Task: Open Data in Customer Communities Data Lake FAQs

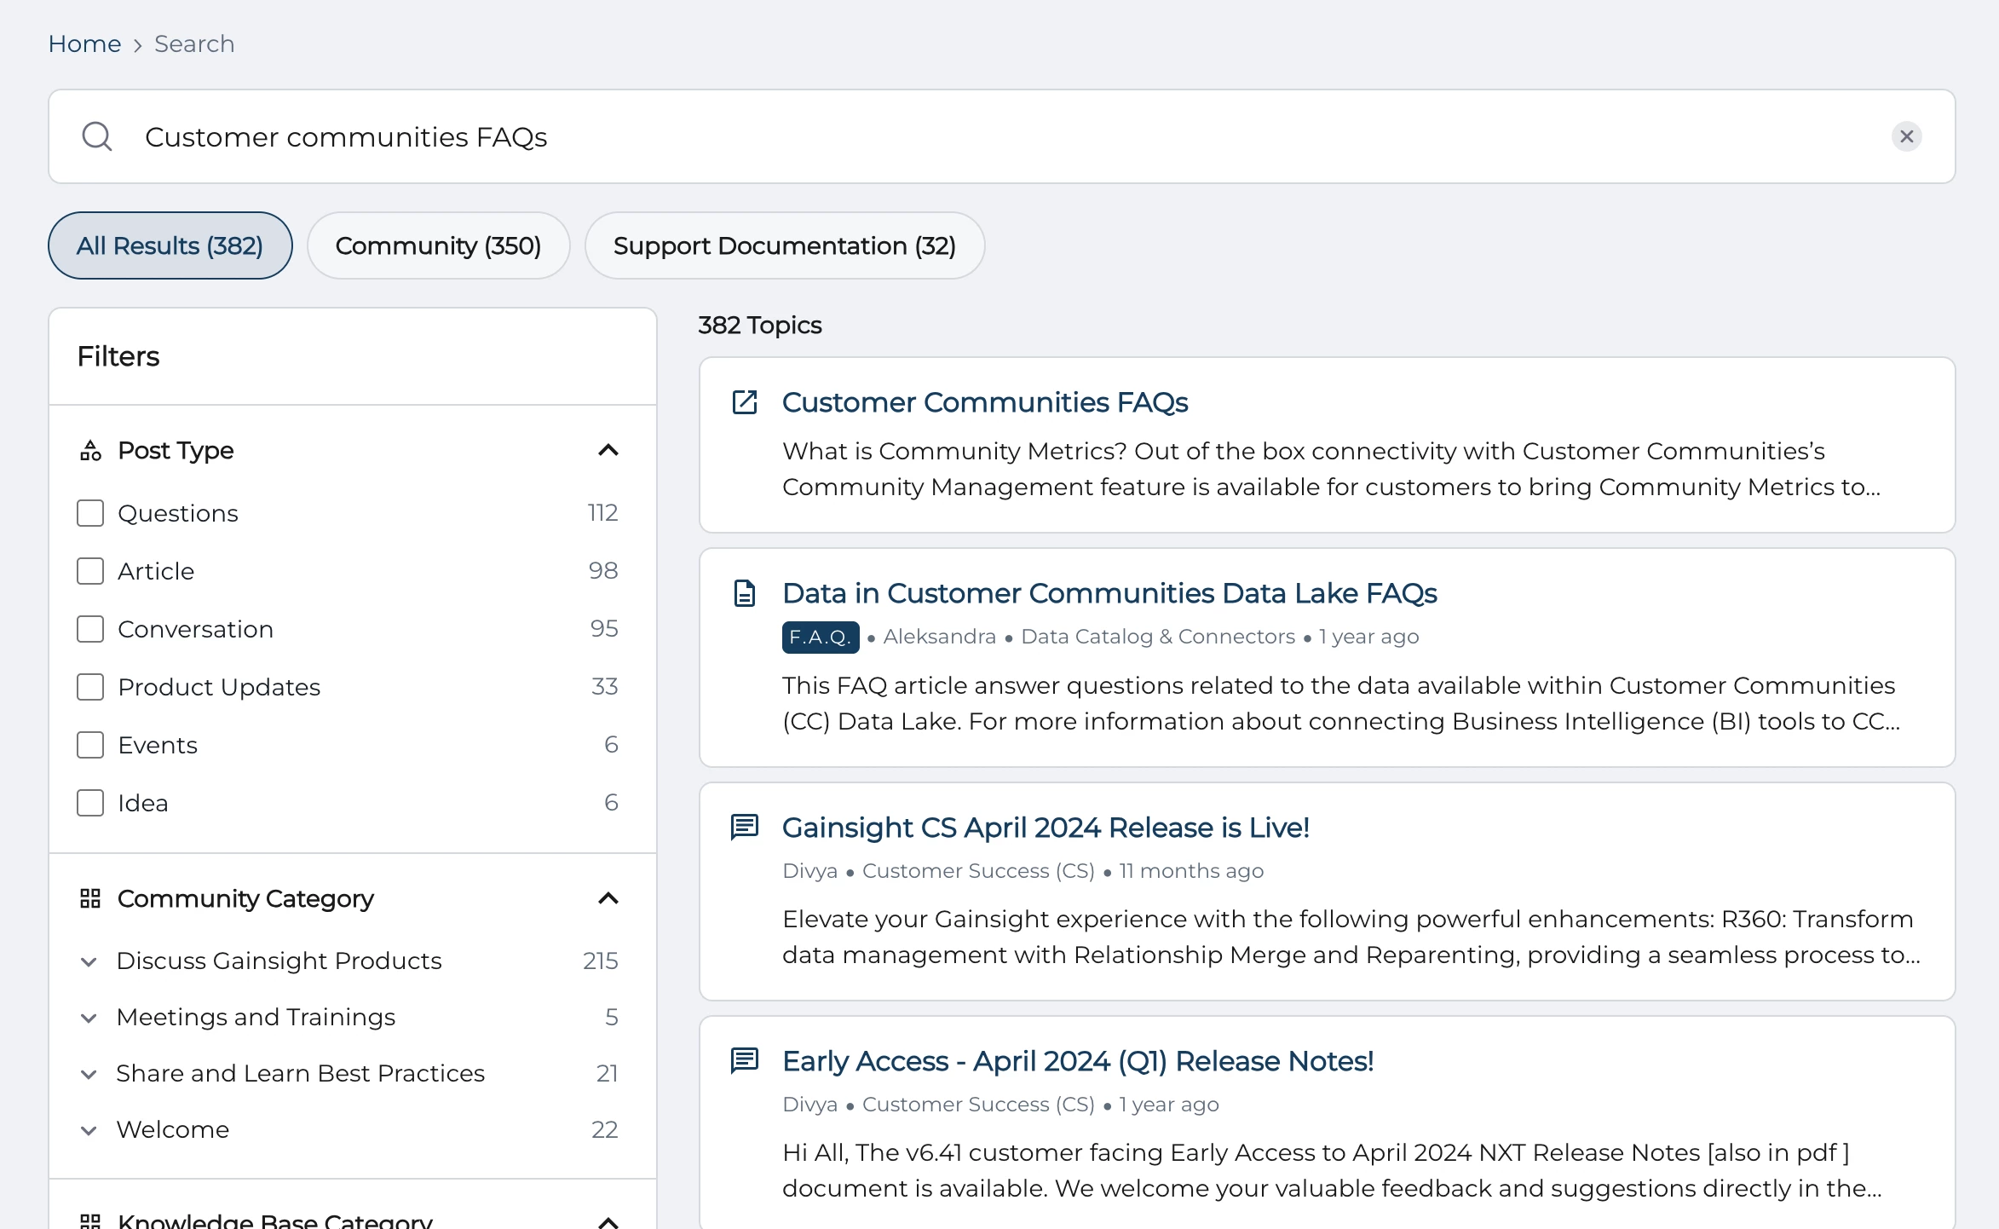Action: 1109,593
